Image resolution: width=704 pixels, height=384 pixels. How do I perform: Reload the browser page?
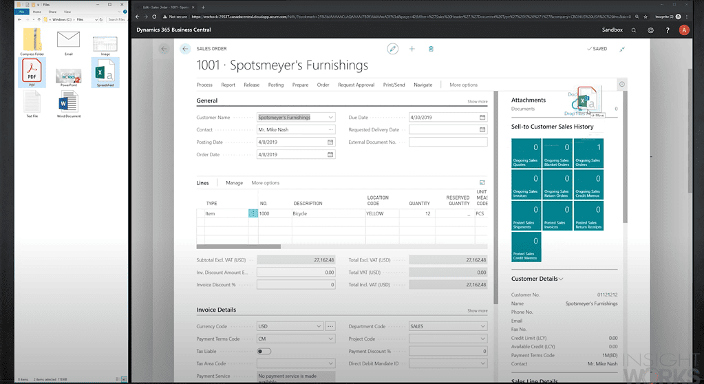pyautogui.click(x=154, y=17)
